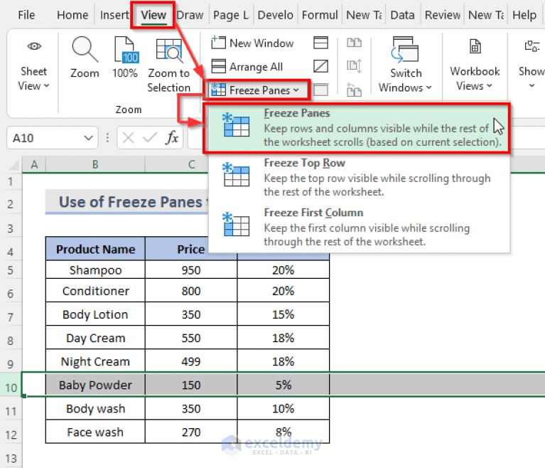This screenshot has height=468, width=545.
Task: Switch to the Formulas tab
Action: pyautogui.click(x=320, y=16)
